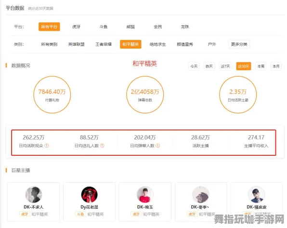Image resolution: width=287 pixels, height=228 pixels.
Task: Click 虎牙 tag under DK-不求人
Action: click(25, 214)
